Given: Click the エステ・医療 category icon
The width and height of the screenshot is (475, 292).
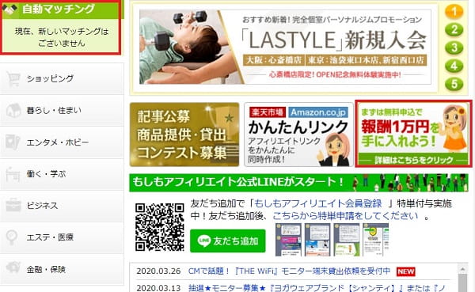Looking at the screenshot, I should coord(13,237).
